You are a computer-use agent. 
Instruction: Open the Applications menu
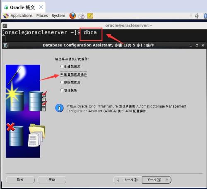click(22, 16)
